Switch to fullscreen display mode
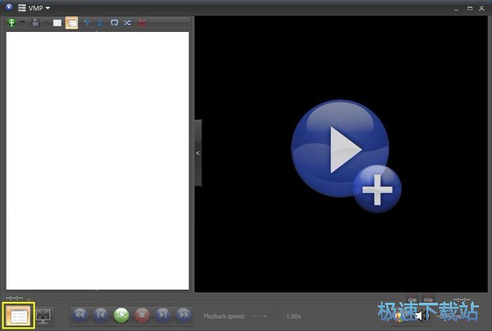This screenshot has height=331, width=492. coord(43,316)
